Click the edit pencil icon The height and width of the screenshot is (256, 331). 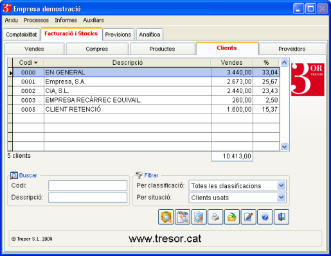point(248,217)
